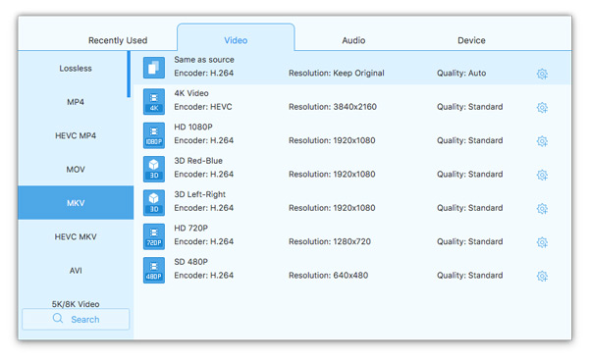Image resolution: width=589 pixels, height=360 pixels.
Task: Switch to the Video tab
Action: click(x=236, y=37)
